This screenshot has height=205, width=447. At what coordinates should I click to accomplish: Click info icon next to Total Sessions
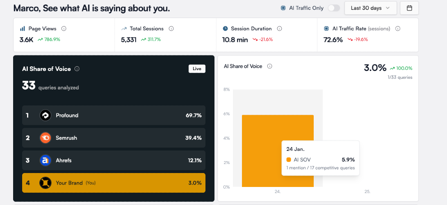(x=171, y=29)
